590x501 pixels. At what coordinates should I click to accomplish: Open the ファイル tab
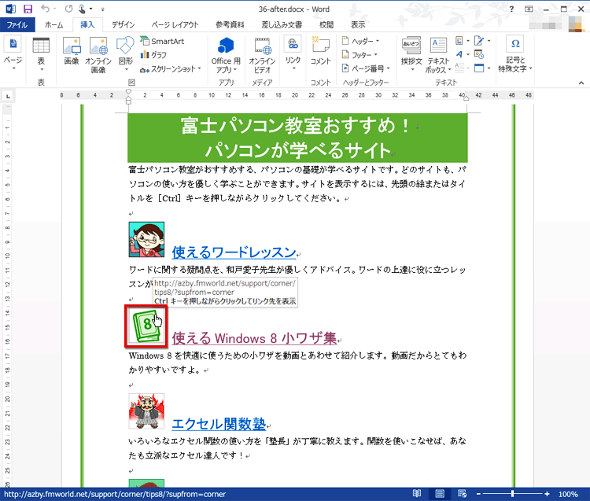(17, 25)
